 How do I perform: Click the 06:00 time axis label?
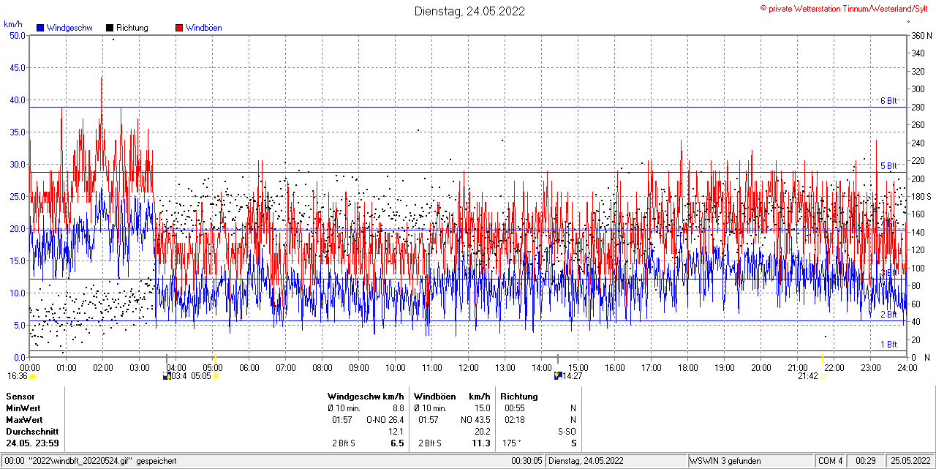249,368
